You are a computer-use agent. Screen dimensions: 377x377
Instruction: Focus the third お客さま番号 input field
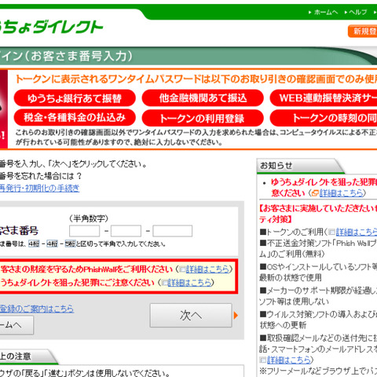coord(173,231)
